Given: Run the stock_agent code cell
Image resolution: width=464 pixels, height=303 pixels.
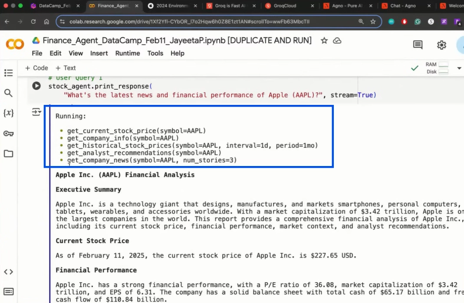Looking at the screenshot, I should pos(36,86).
